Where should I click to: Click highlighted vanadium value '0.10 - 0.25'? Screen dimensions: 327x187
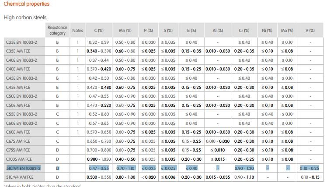point(310,168)
